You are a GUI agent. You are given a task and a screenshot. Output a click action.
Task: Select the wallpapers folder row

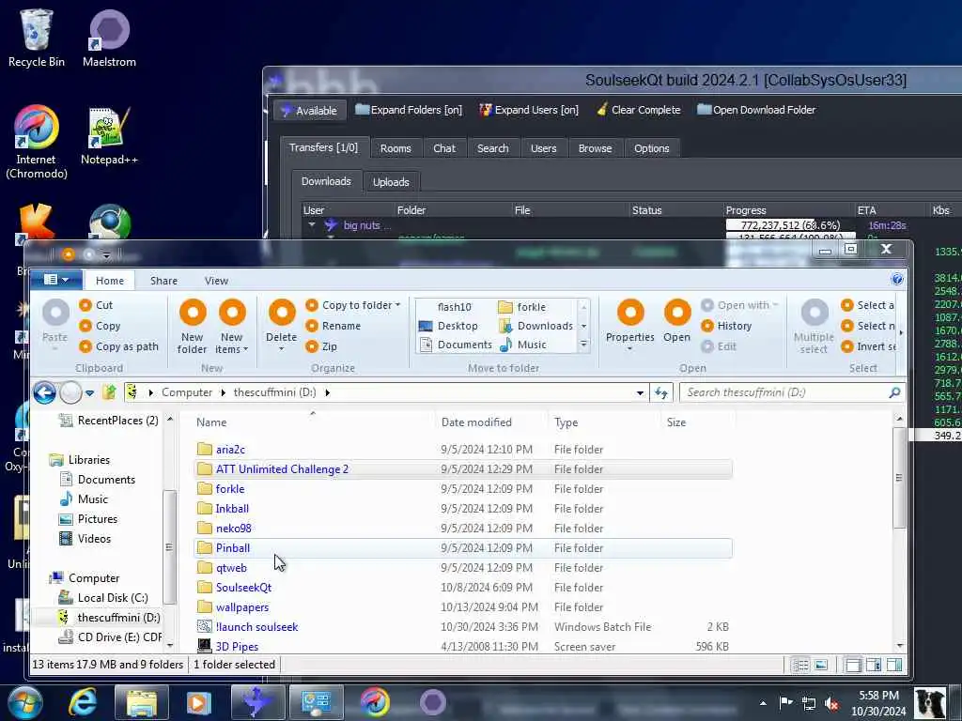click(464, 607)
